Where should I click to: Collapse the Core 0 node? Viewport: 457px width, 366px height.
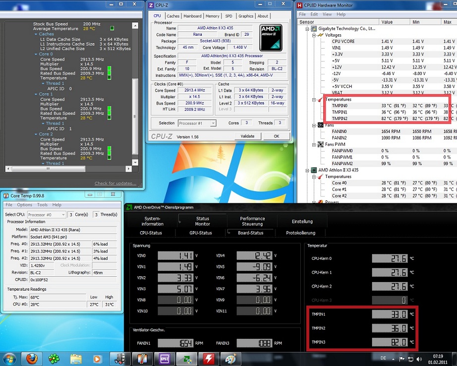click(36, 54)
